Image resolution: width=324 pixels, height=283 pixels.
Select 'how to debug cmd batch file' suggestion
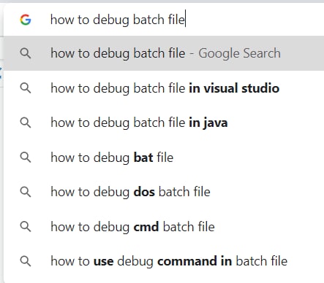[164, 226]
